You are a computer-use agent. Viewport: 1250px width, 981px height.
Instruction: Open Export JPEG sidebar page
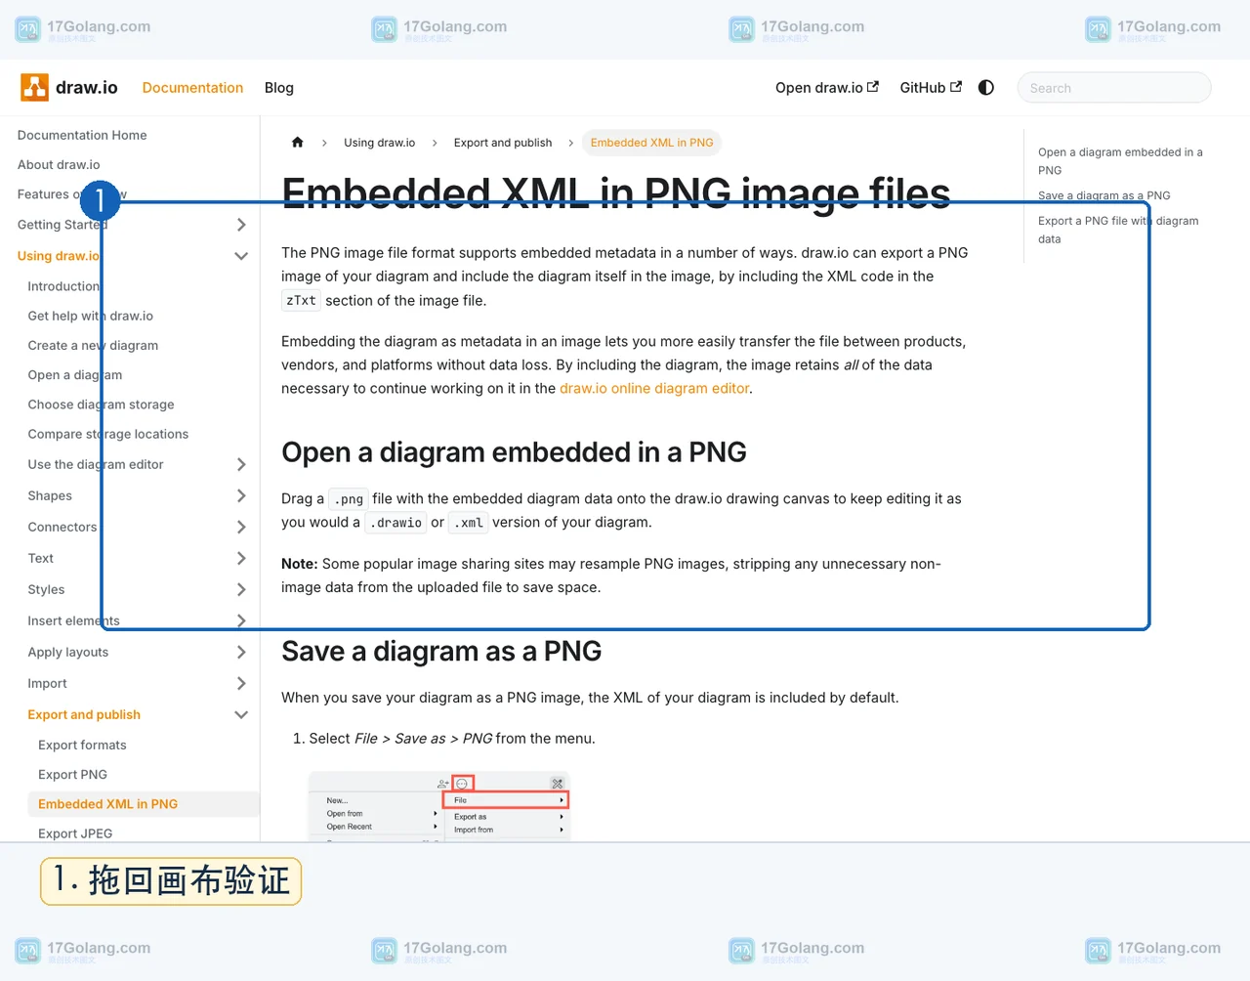coord(75,833)
